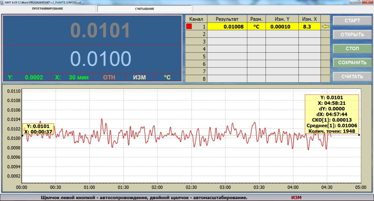
Task: Click the left cursor label at X: 00:00:37
Action: 39,129
